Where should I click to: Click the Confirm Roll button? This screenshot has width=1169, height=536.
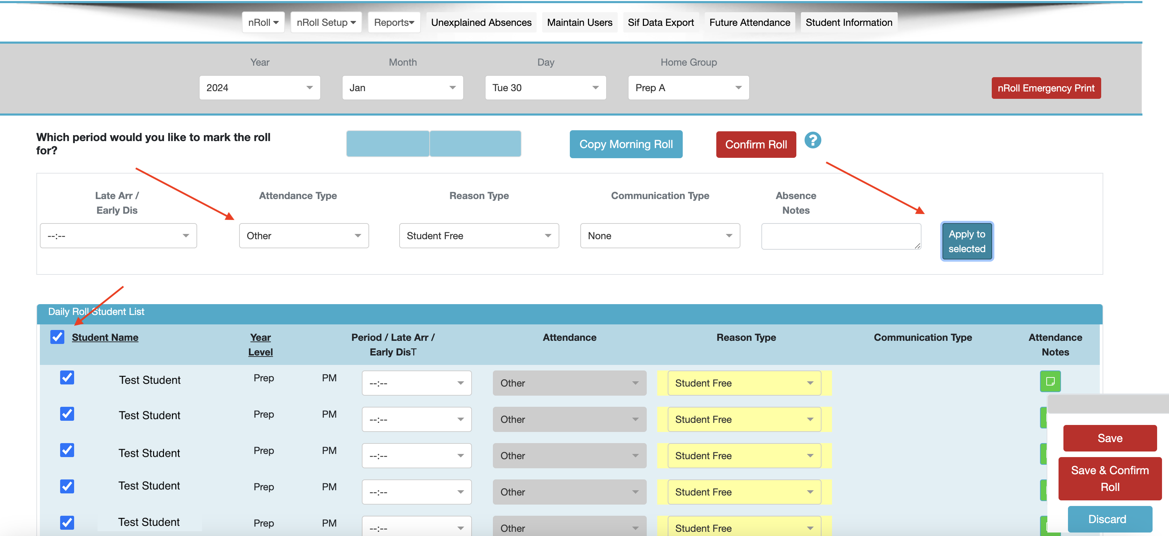tap(755, 145)
